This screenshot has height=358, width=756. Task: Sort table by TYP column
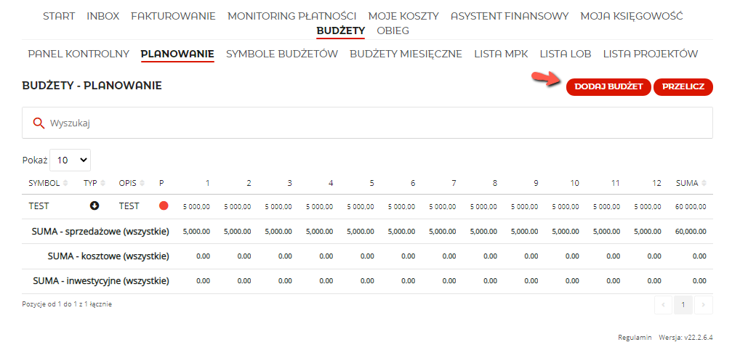point(94,183)
